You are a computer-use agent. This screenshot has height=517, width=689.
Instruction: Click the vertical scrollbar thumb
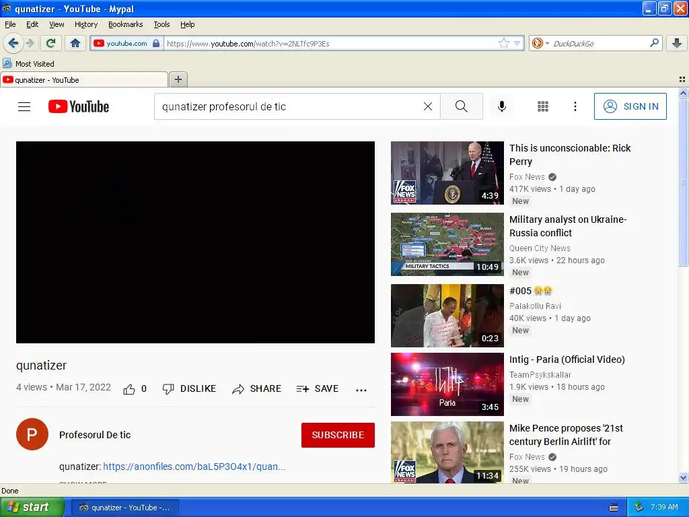(683, 182)
